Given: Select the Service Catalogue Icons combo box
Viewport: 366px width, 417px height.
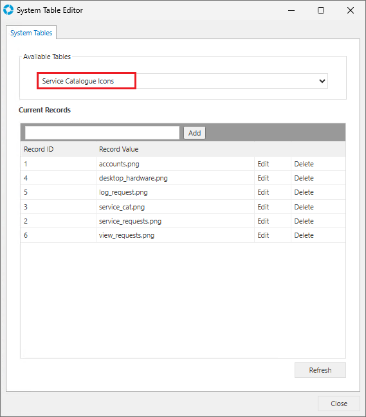Looking at the screenshot, I should pyautogui.click(x=182, y=81).
